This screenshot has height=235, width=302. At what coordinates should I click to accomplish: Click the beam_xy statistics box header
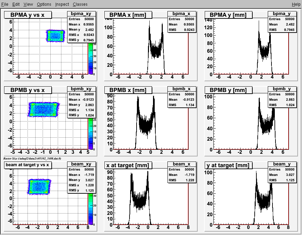pyautogui.click(x=81, y=164)
